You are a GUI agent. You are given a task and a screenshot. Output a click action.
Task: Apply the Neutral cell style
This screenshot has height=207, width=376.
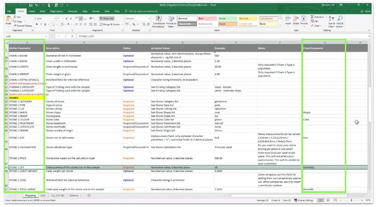248,19
